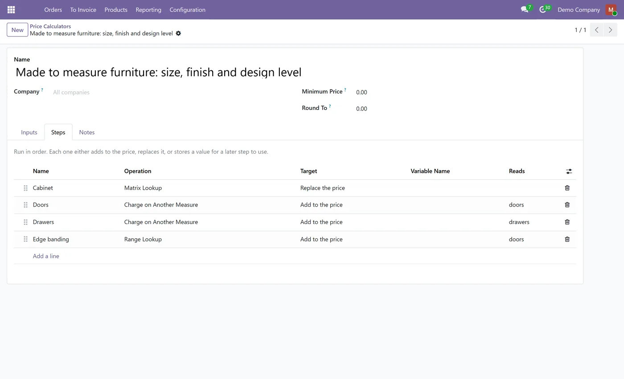Delete the Doors step row
The width and height of the screenshot is (624, 379).
(567, 205)
